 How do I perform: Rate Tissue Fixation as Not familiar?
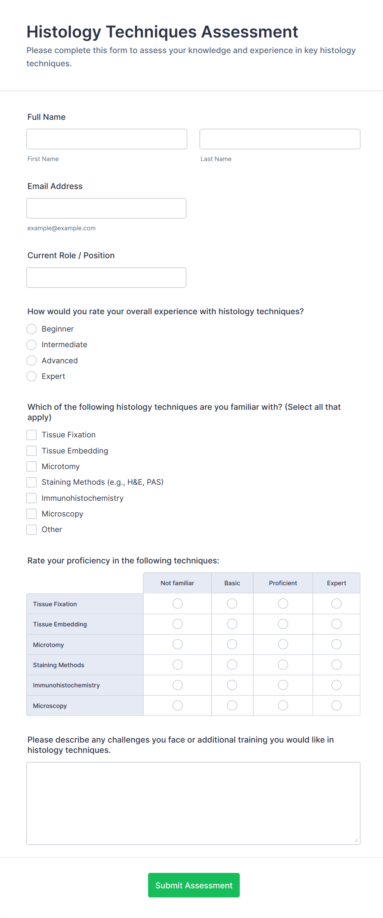[x=177, y=603]
